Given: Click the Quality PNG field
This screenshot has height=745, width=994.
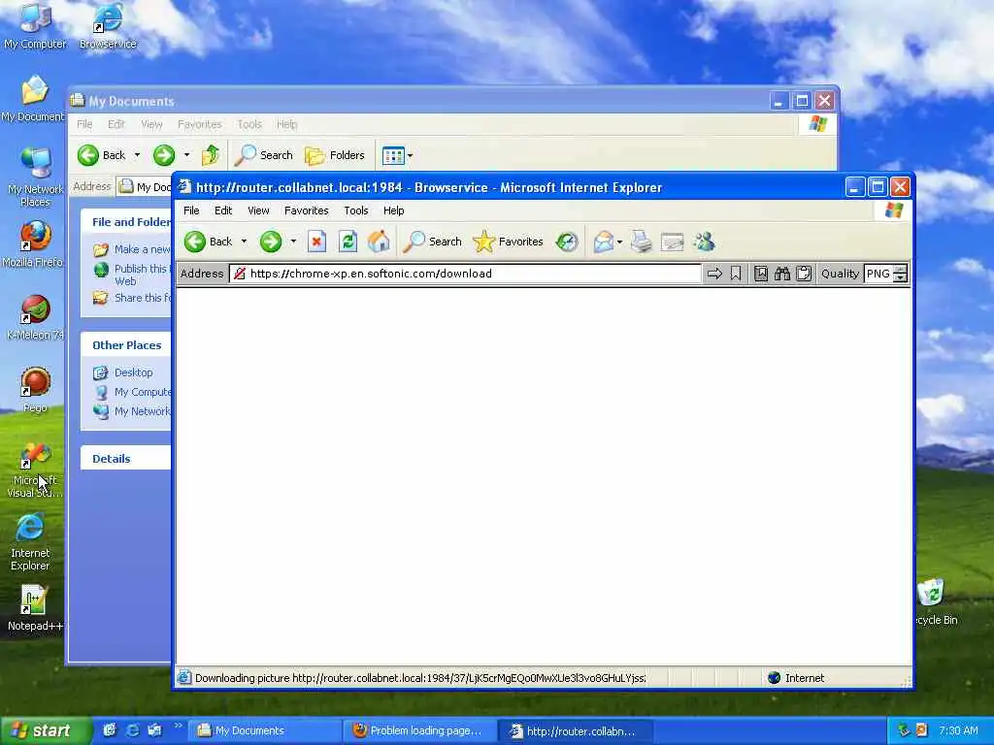Looking at the screenshot, I should (x=878, y=274).
